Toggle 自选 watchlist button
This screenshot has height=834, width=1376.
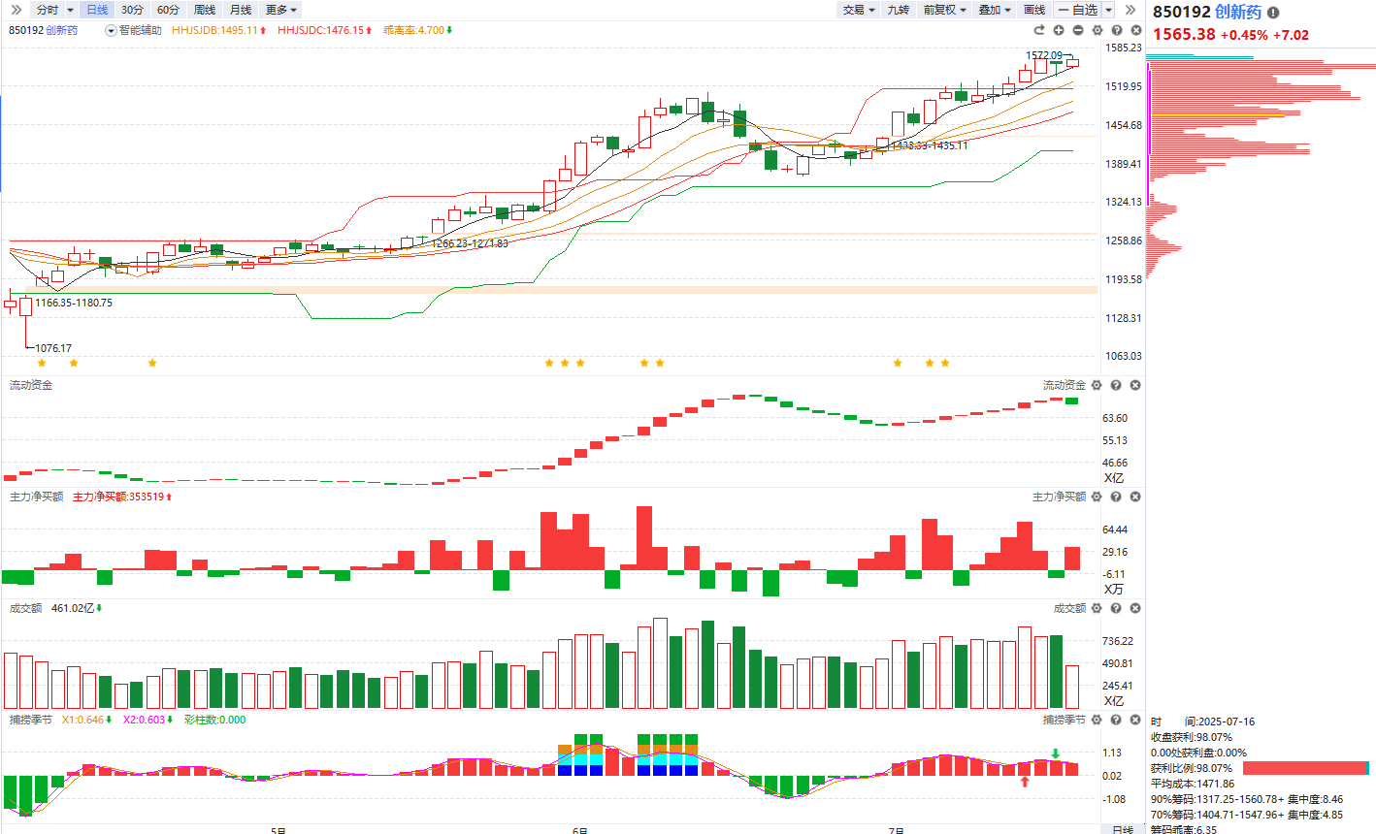pyautogui.click(x=1078, y=10)
